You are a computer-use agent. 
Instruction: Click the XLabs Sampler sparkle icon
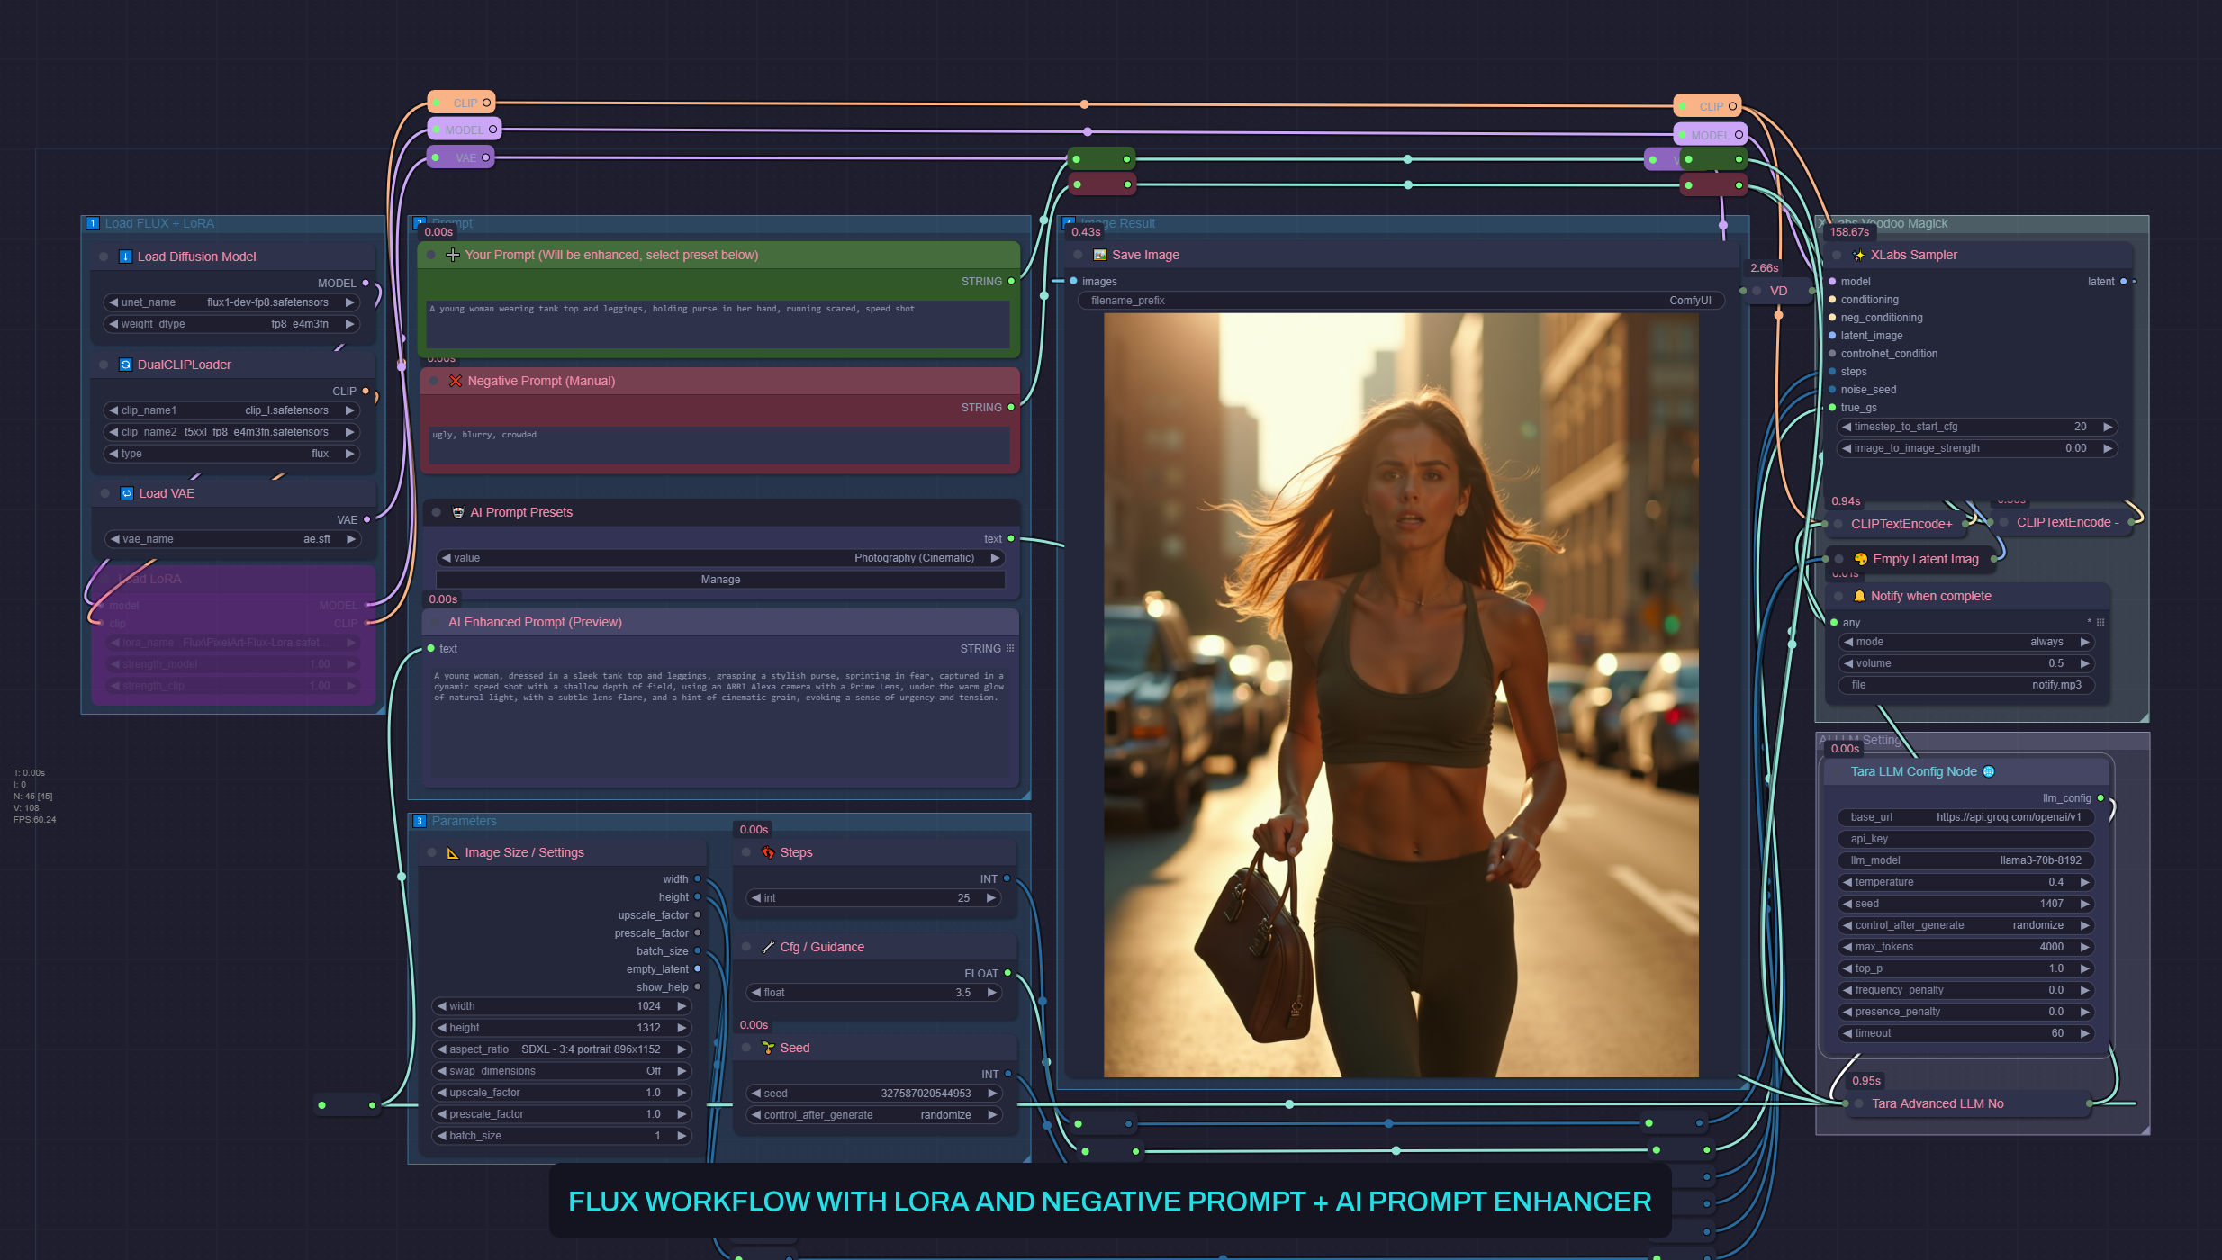[x=1858, y=255]
